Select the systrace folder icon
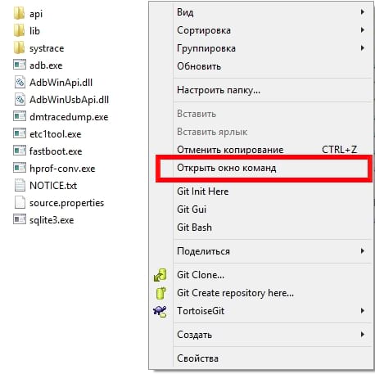 [19, 47]
